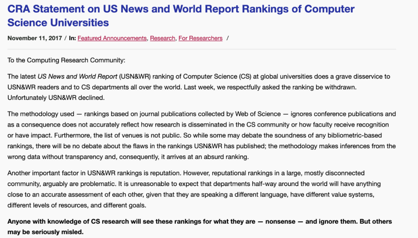Open the For Researchers category link
The image size is (418, 238).
tap(200, 38)
